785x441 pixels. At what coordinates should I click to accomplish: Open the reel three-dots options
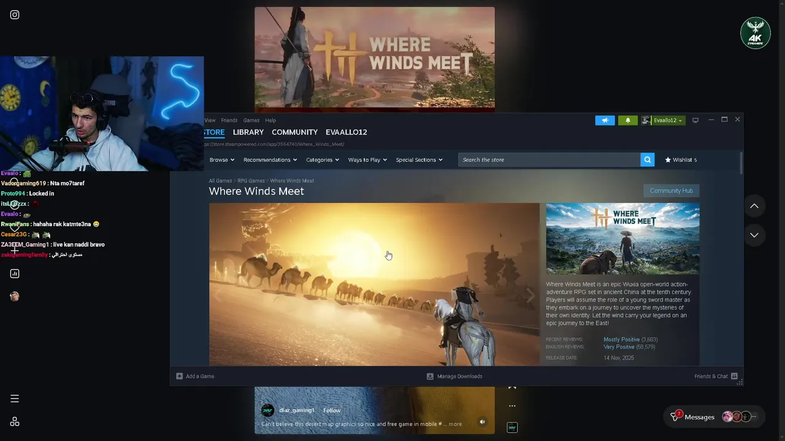pos(512,405)
